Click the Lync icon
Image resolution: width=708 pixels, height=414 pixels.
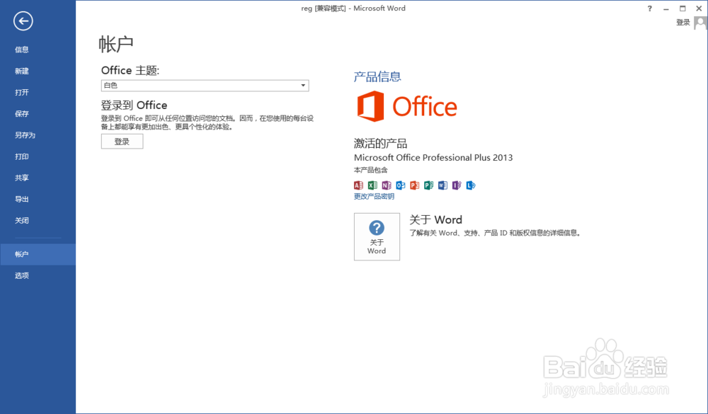tap(469, 185)
